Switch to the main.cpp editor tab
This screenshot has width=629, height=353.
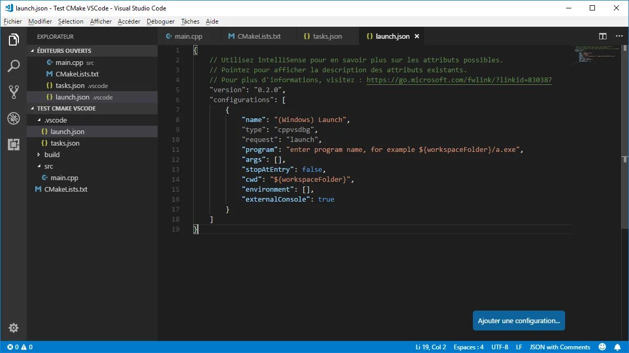pyautogui.click(x=189, y=36)
